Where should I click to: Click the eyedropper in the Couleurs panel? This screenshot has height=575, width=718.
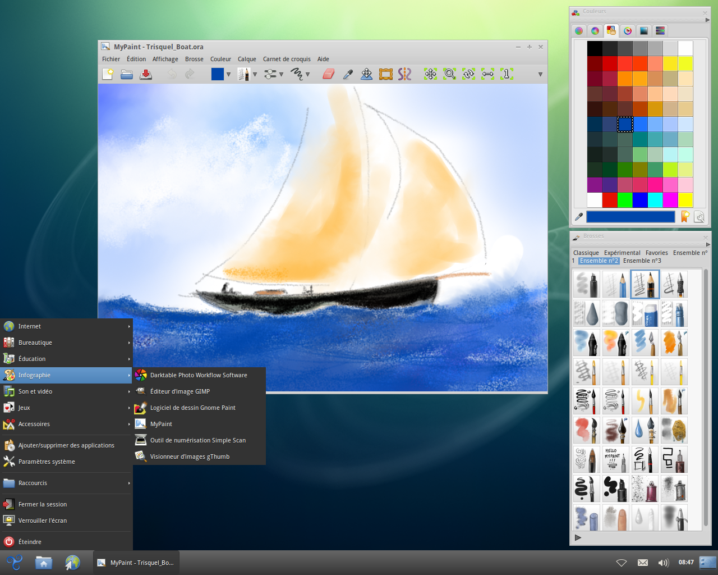pyautogui.click(x=579, y=217)
